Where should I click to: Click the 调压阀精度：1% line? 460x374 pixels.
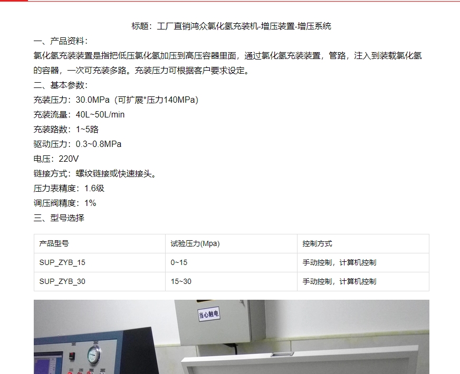(65, 203)
